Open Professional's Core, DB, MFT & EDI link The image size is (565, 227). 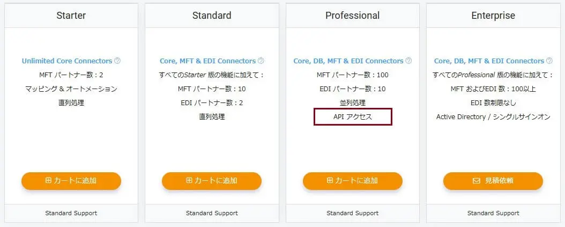coord(348,61)
